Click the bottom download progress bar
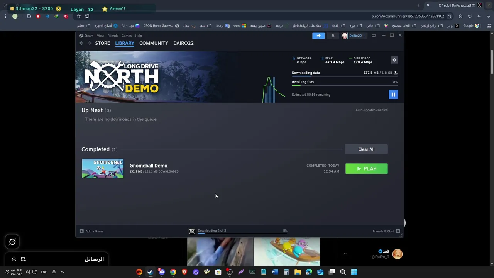The height and width of the screenshot is (278, 494). [x=242, y=234]
